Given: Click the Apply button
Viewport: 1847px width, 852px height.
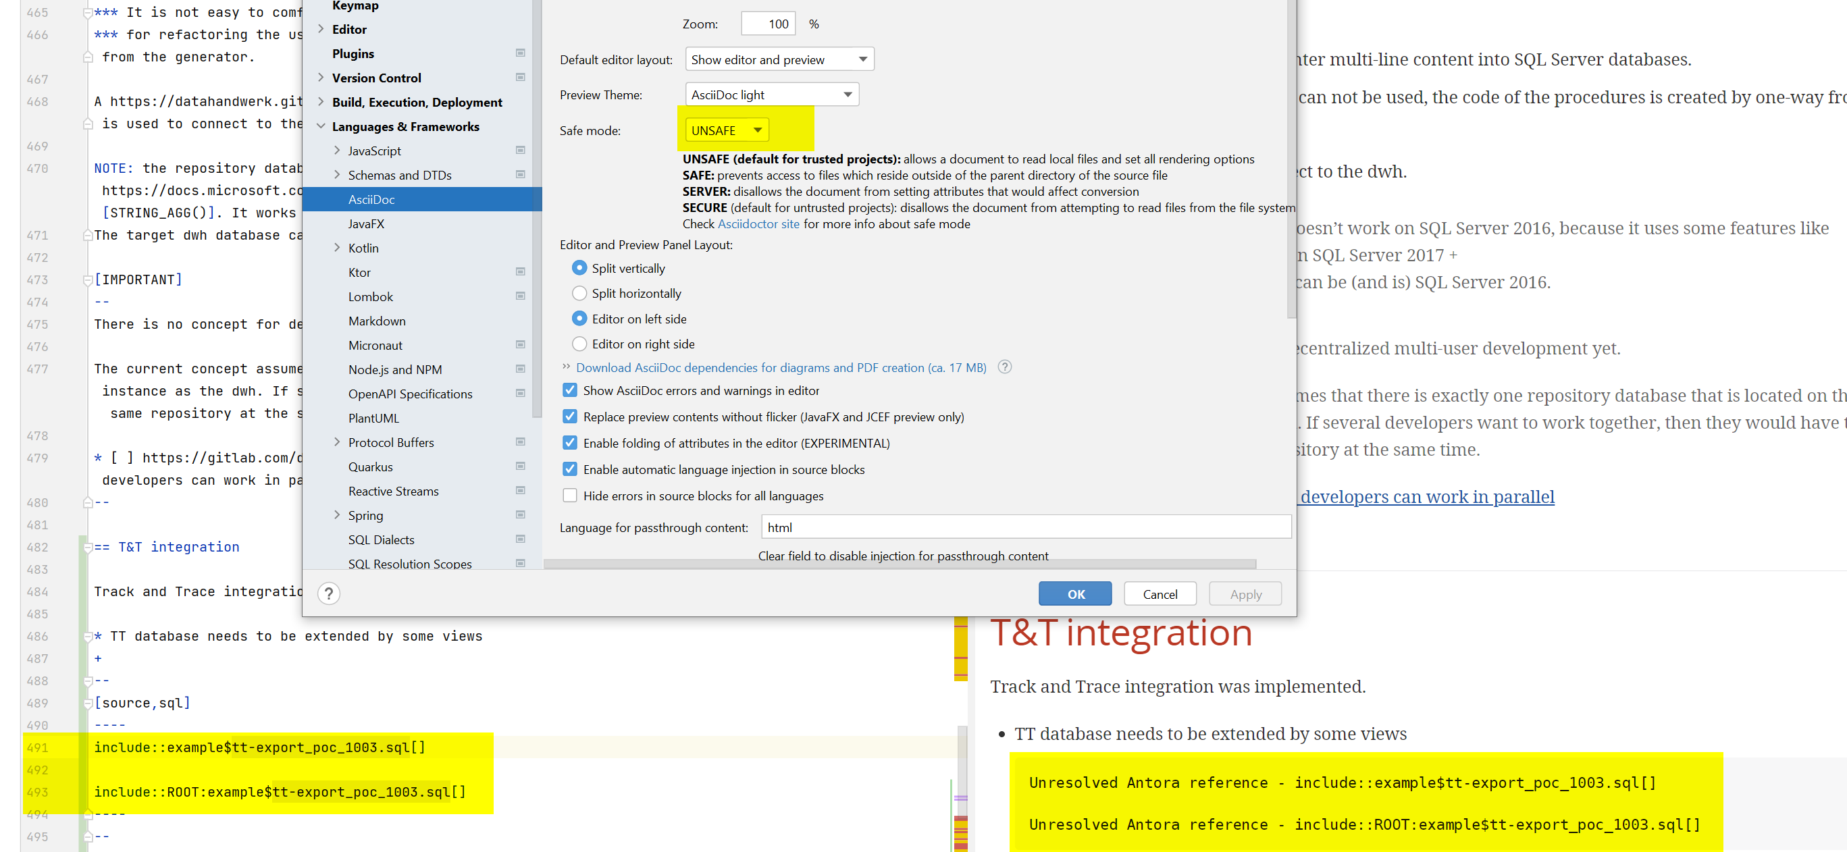Looking at the screenshot, I should coord(1245,593).
